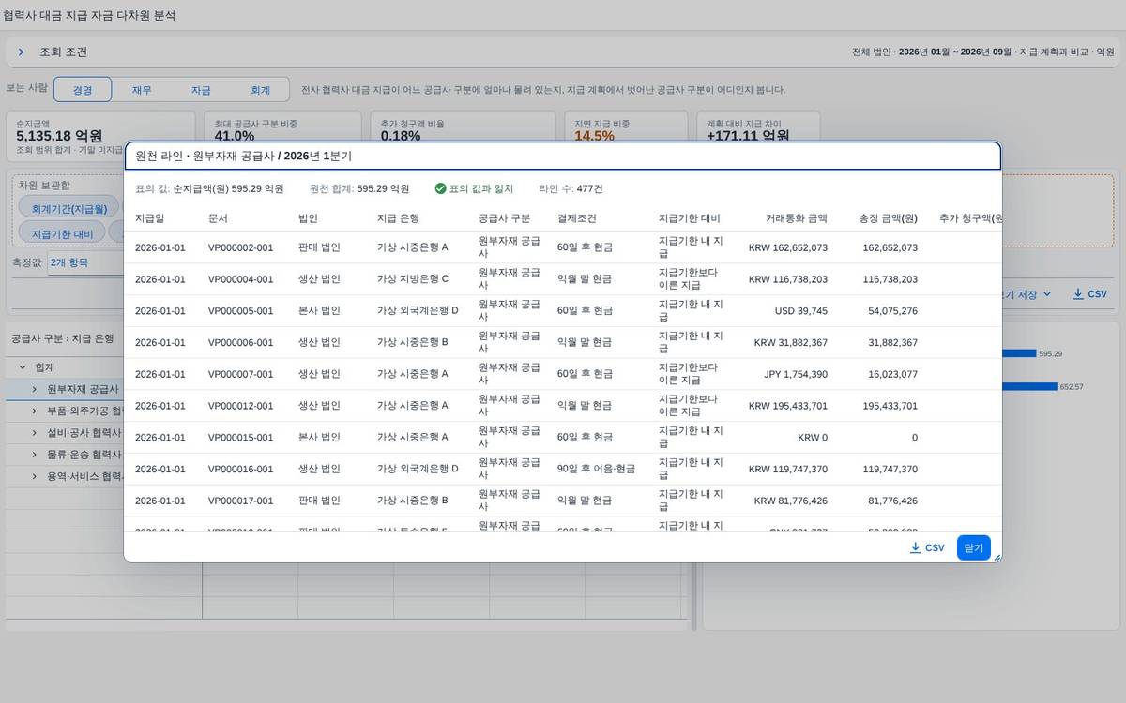Click the 거래통화 금액 column header
The height and width of the screenshot is (703, 1126).
pos(797,218)
